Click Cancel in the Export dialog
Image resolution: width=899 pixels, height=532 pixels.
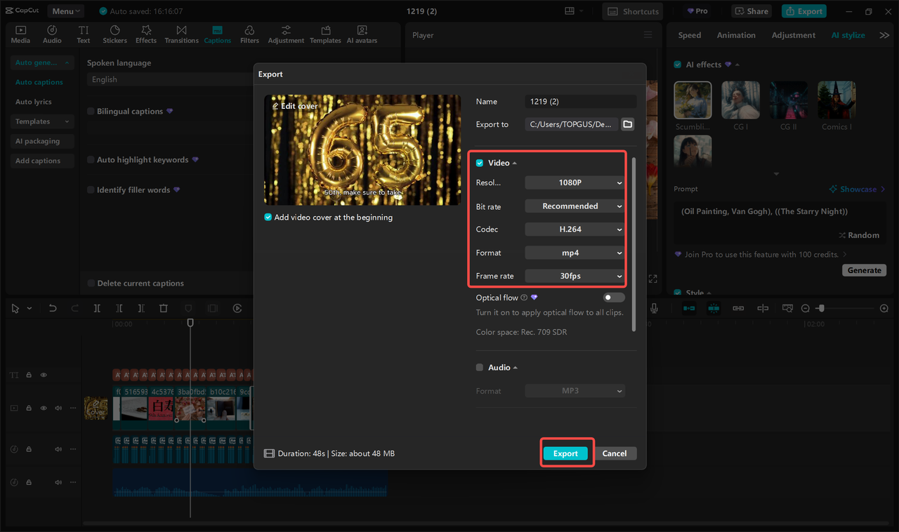click(x=615, y=453)
